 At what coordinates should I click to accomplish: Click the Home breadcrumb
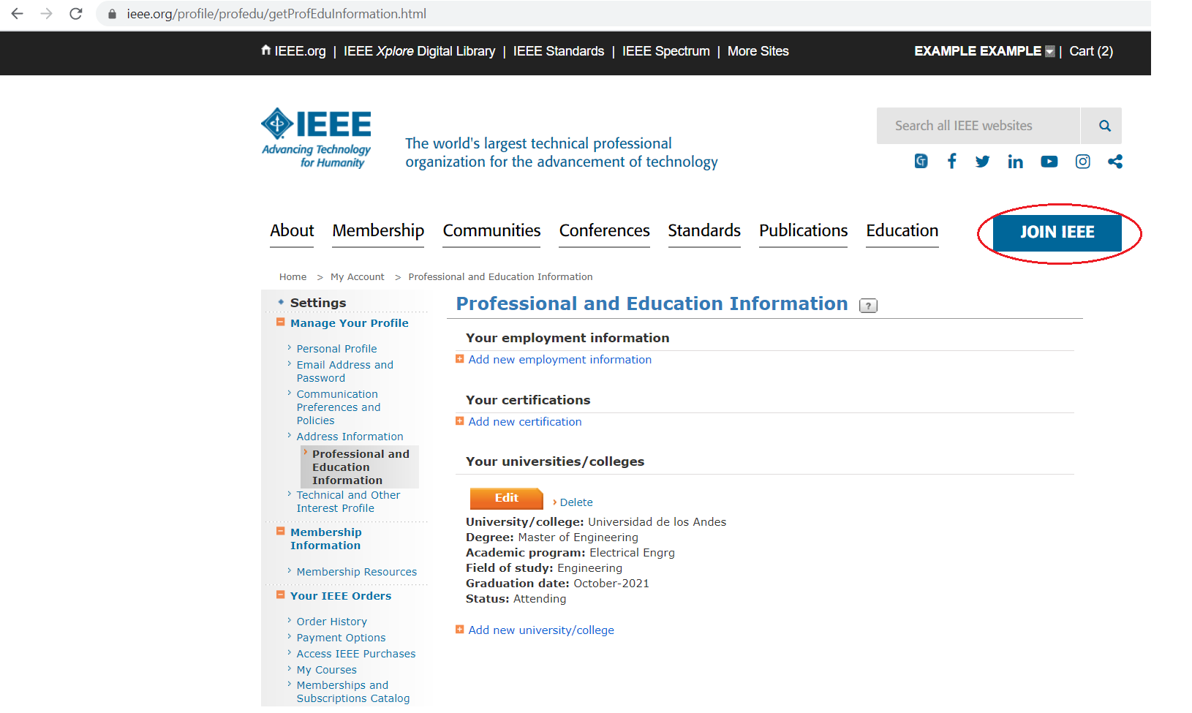[x=293, y=276]
